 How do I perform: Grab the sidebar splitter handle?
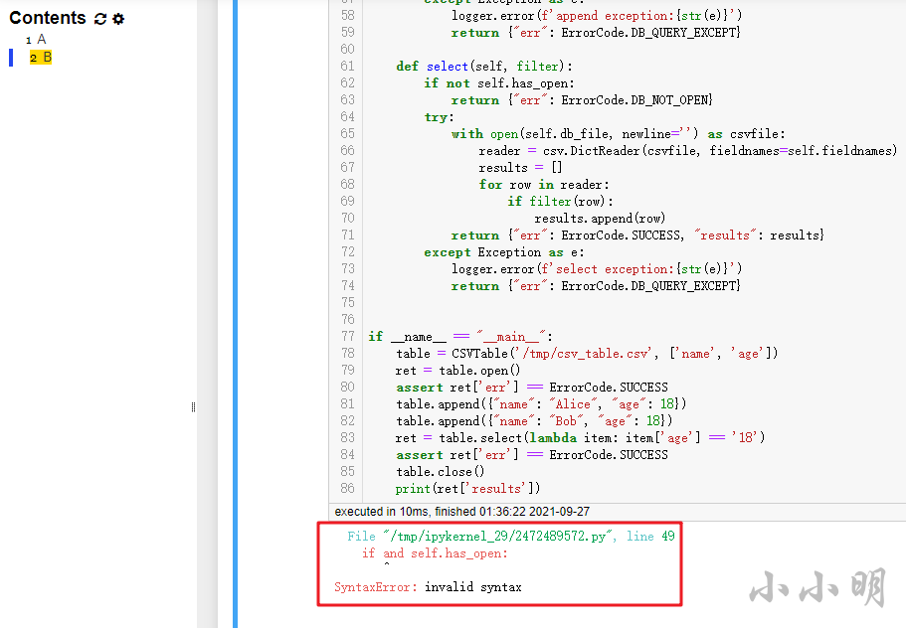[x=193, y=407]
